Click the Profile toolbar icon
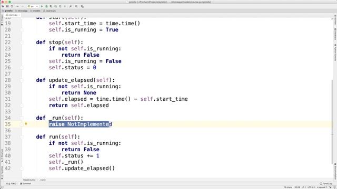Screen dimensions: 337x189 (x=56, y=6)
